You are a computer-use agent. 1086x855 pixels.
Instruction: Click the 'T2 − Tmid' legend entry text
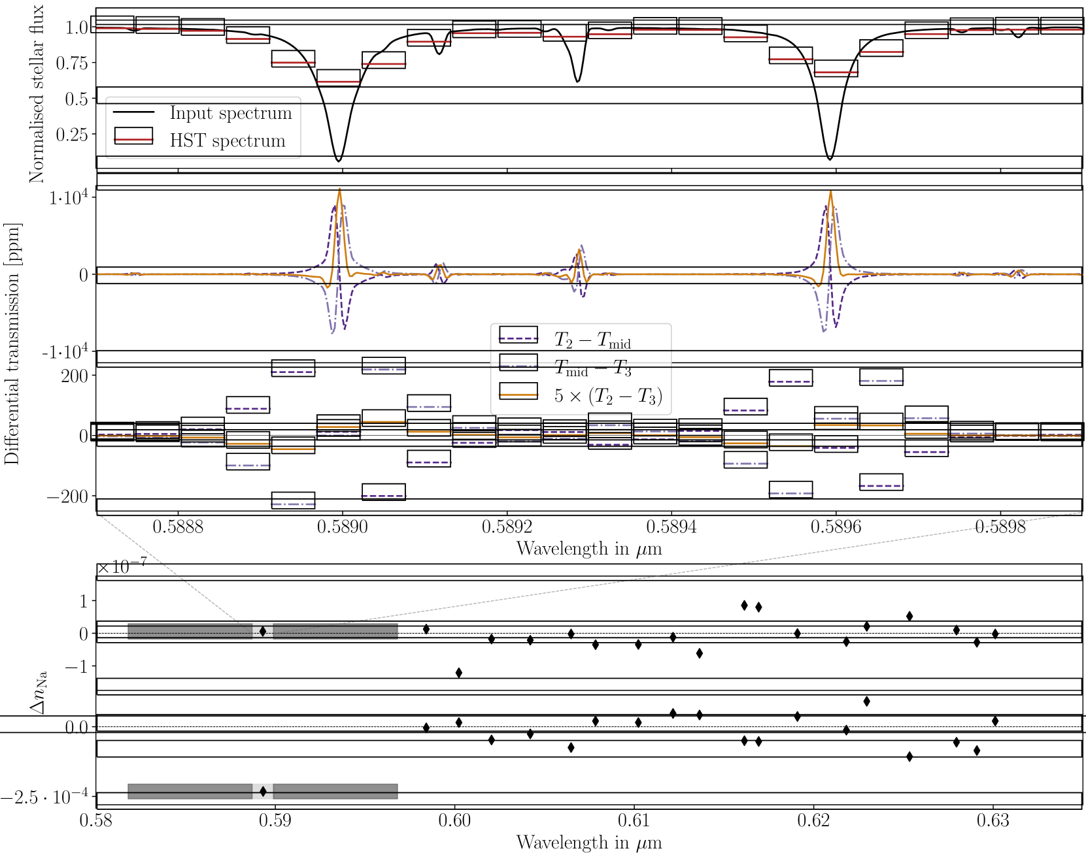coord(592,339)
